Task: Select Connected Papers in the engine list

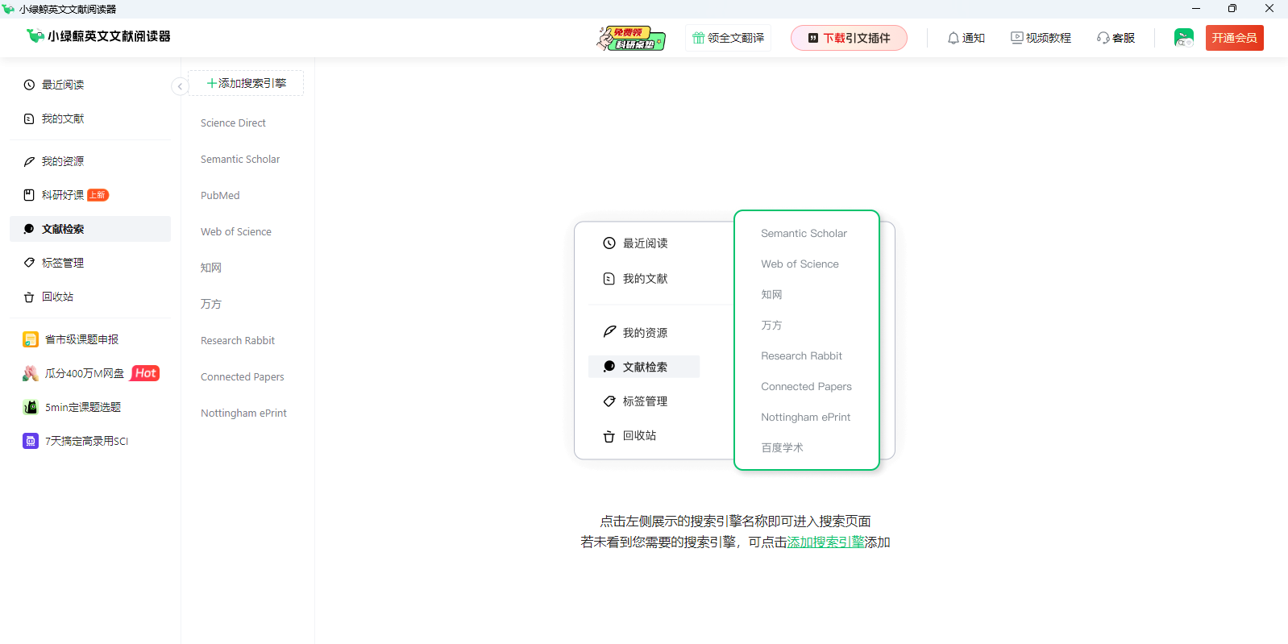Action: (x=243, y=377)
